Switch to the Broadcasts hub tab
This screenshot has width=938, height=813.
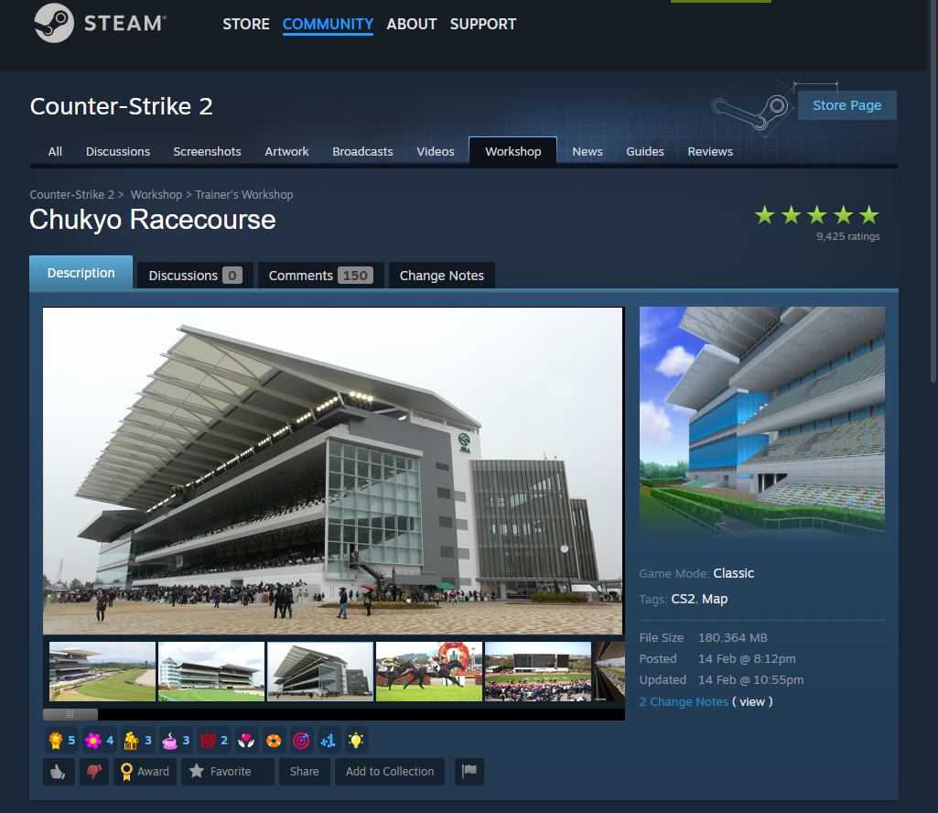pos(362,151)
